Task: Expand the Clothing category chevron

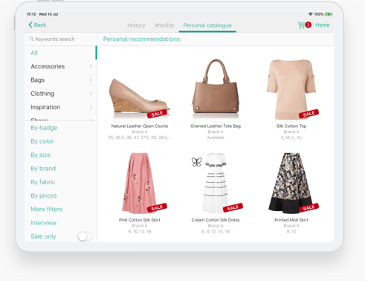Action: click(91, 94)
